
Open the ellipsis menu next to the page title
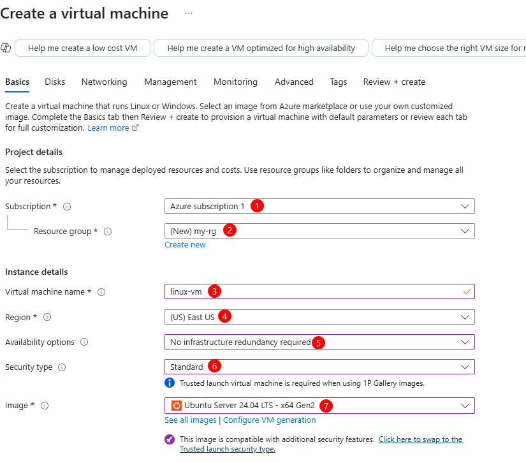coord(189,13)
